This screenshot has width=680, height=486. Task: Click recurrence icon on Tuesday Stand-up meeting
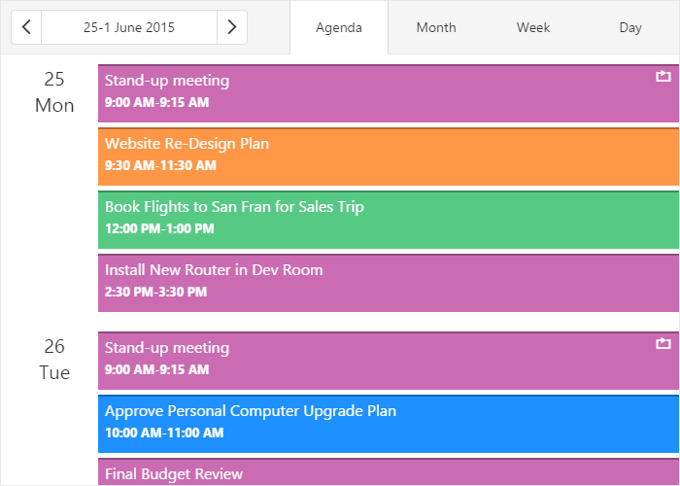click(x=663, y=342)
